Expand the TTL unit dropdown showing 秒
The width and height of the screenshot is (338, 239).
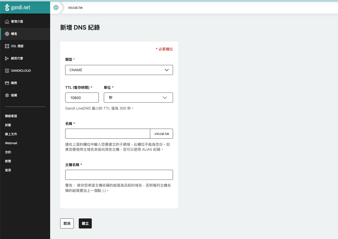[x=138, y=98]
